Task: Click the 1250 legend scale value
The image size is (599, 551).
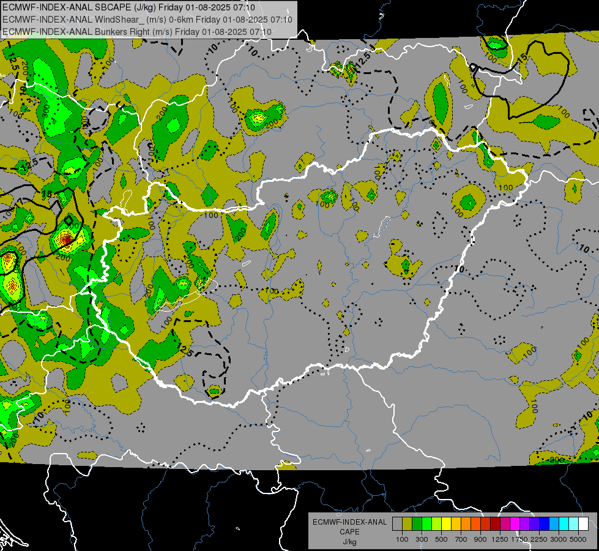Action: click(x=500, y=539)
